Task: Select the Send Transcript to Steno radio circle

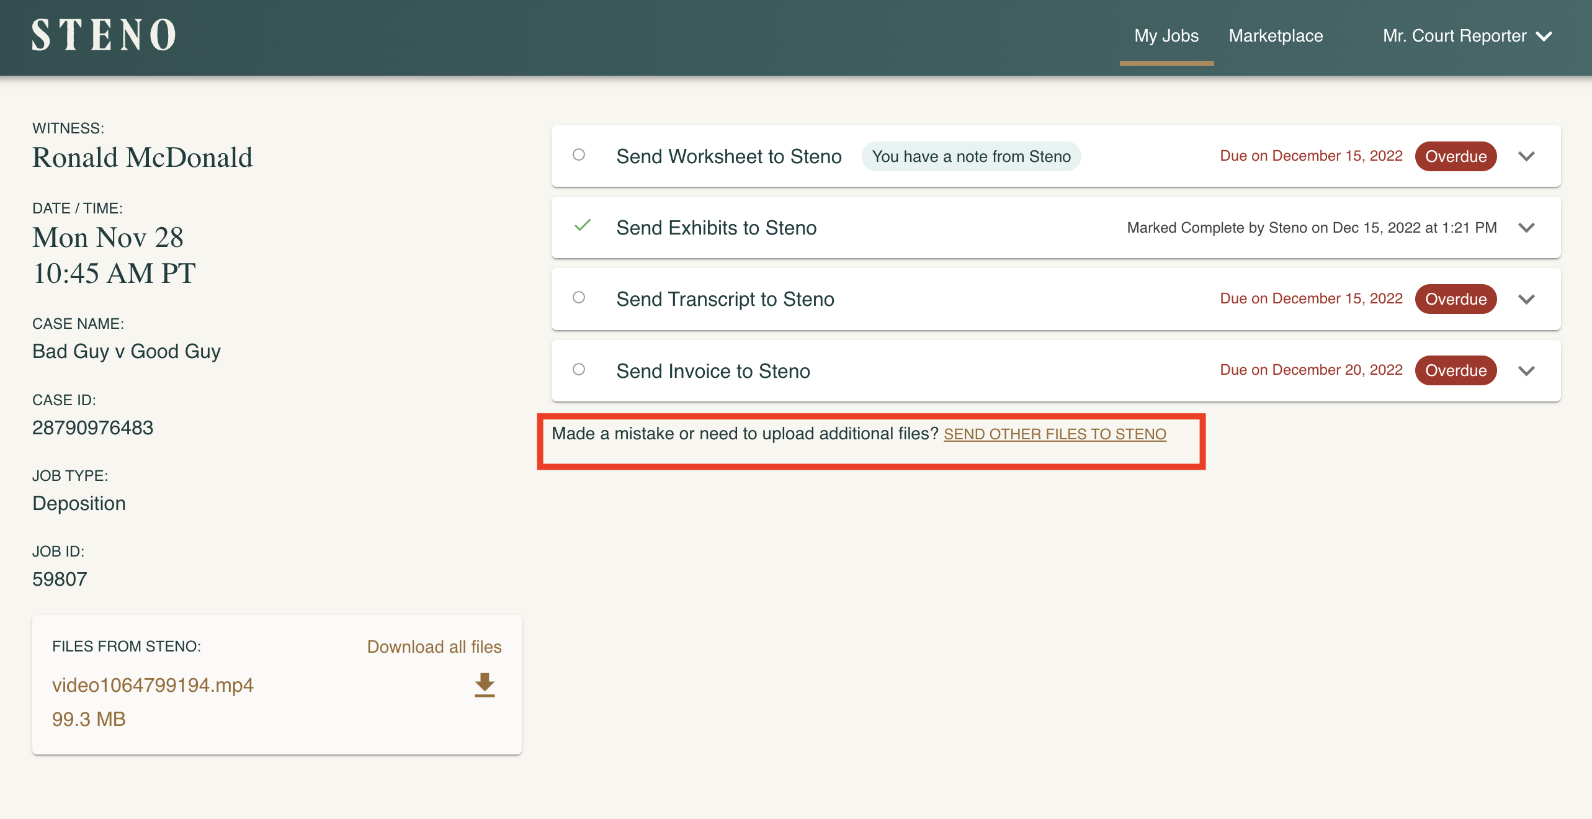Action: pyautogui.click(x=579, y=297)
